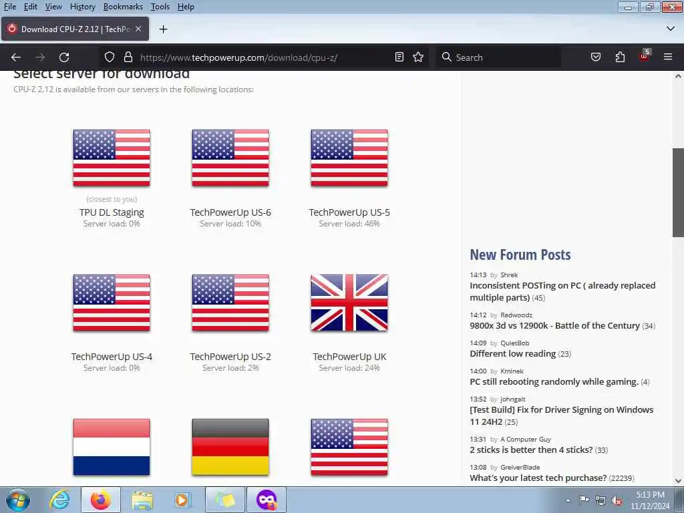Click TechPowerUp UK server name
684x513 pixels.
(x=349, y=357)
